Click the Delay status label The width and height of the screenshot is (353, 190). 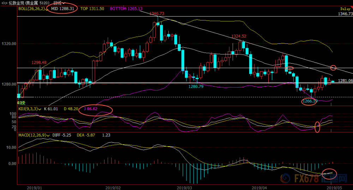coord(345,9)
